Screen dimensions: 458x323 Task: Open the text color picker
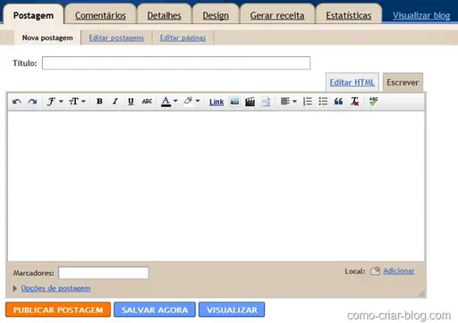point(169,102)
